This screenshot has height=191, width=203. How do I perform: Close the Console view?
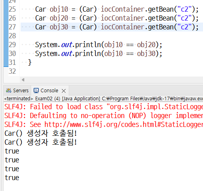point(63,91)
